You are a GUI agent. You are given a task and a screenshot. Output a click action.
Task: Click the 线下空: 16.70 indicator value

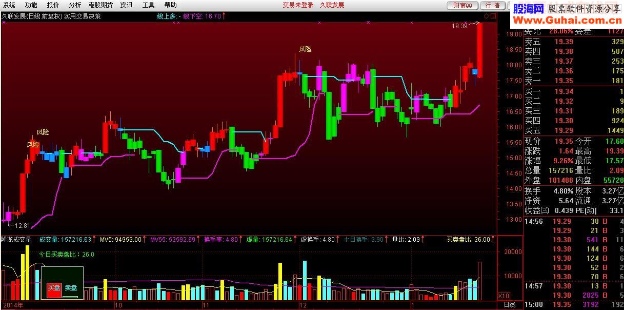pyautogui.click(x=203, y=16)
